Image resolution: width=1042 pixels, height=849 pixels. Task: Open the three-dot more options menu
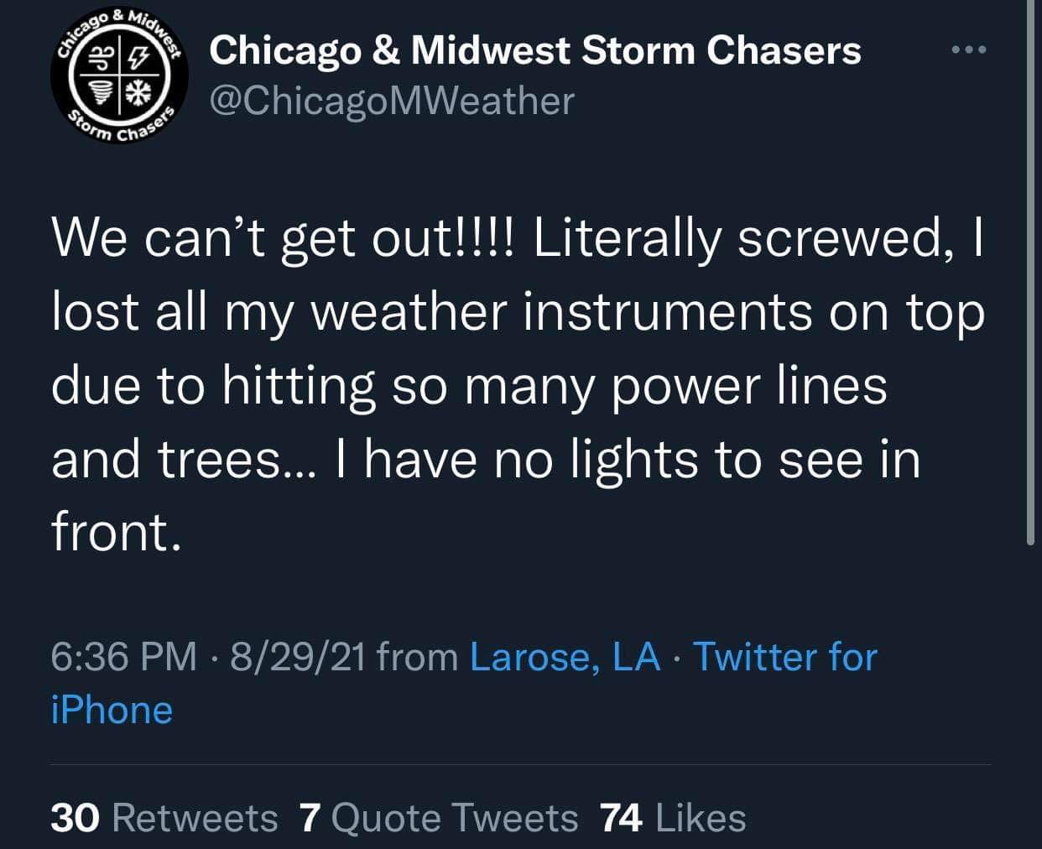click(969, 50)
